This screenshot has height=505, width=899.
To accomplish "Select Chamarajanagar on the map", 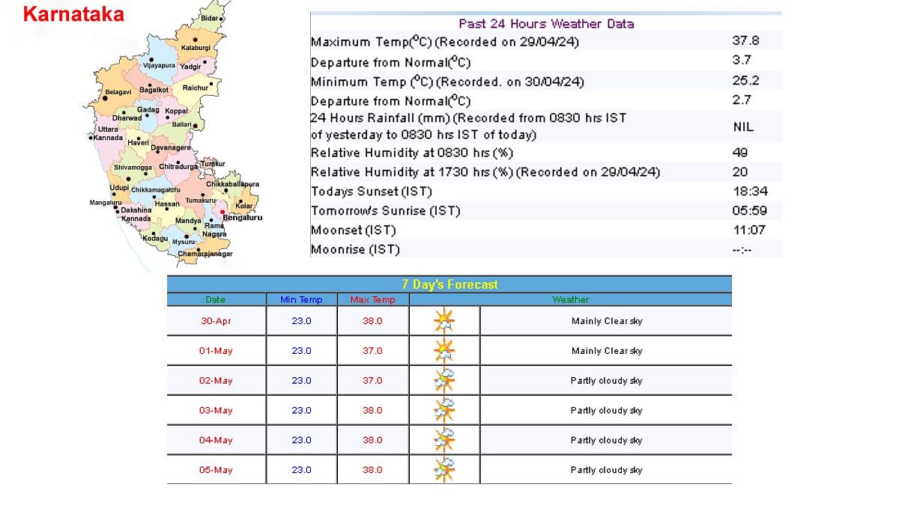I will click(x=205, y=254).
